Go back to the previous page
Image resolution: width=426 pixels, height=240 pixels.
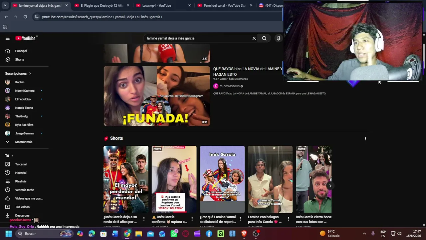click(6, 17)
